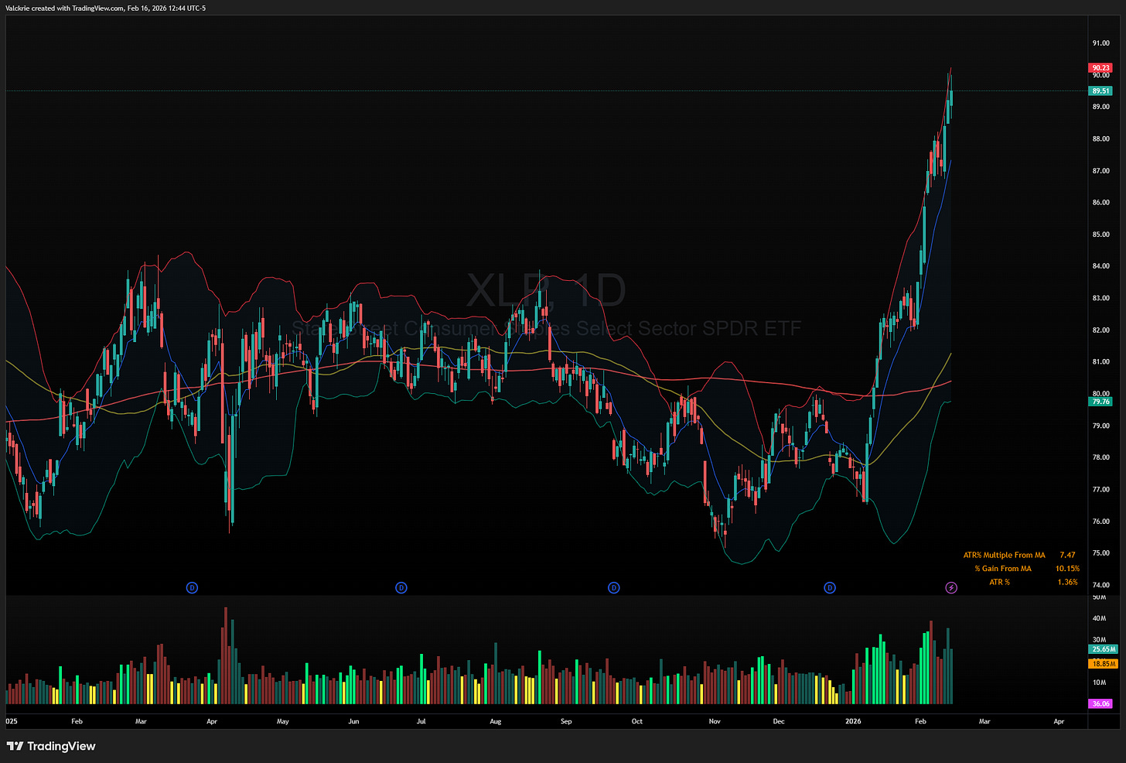Click the Nov label on time axis

[715, 721]
